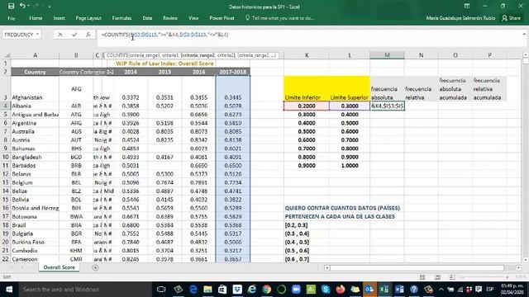Switch to Page Break Preview in status bar

pos(452,277)
